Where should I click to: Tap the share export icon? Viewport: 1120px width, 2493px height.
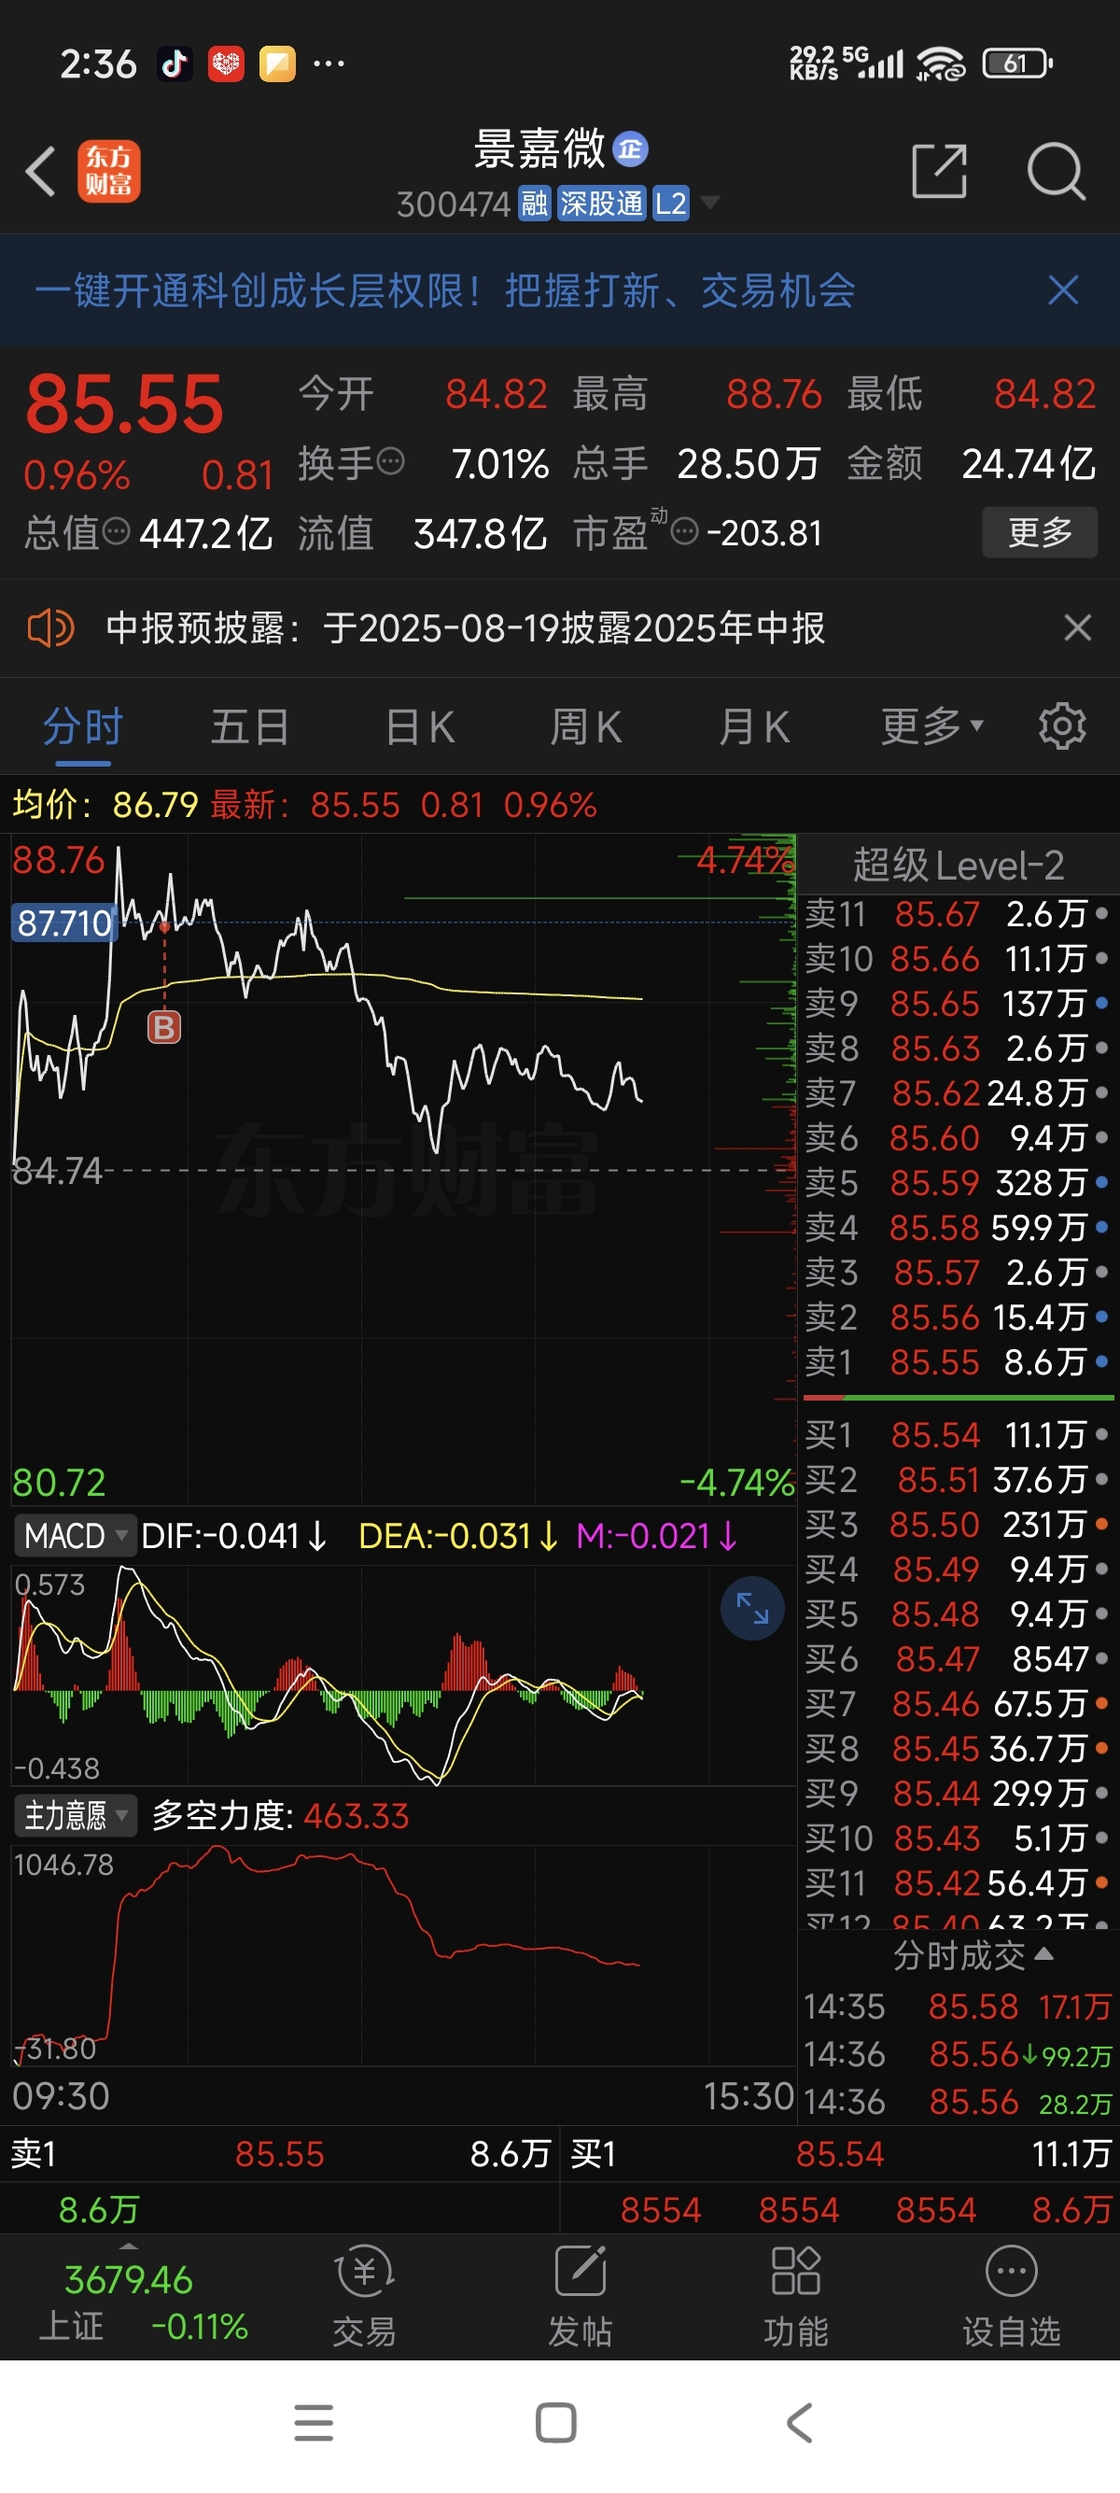click(939, 171)
